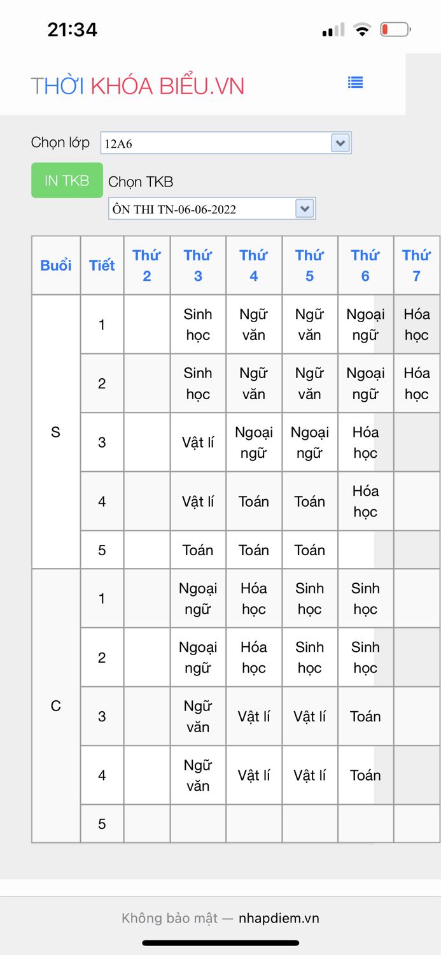Click Thứ 6 afternoon period 3 Toán cell

(365, 716)
